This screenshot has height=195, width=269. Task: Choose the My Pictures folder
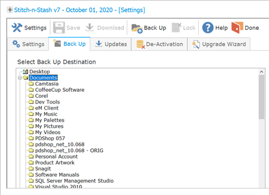[49, 126]
